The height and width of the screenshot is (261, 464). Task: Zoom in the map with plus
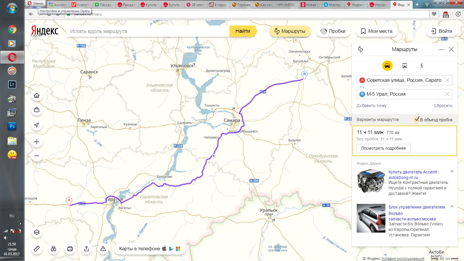click(x=37, y=142)
